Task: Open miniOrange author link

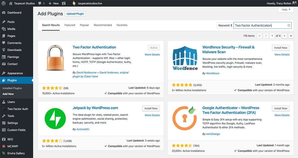Action: click(213, 134)
